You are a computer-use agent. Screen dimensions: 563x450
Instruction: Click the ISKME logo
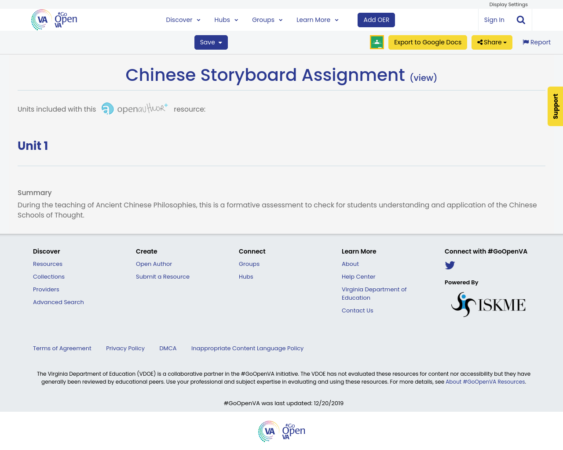click(x=488, y=303)
